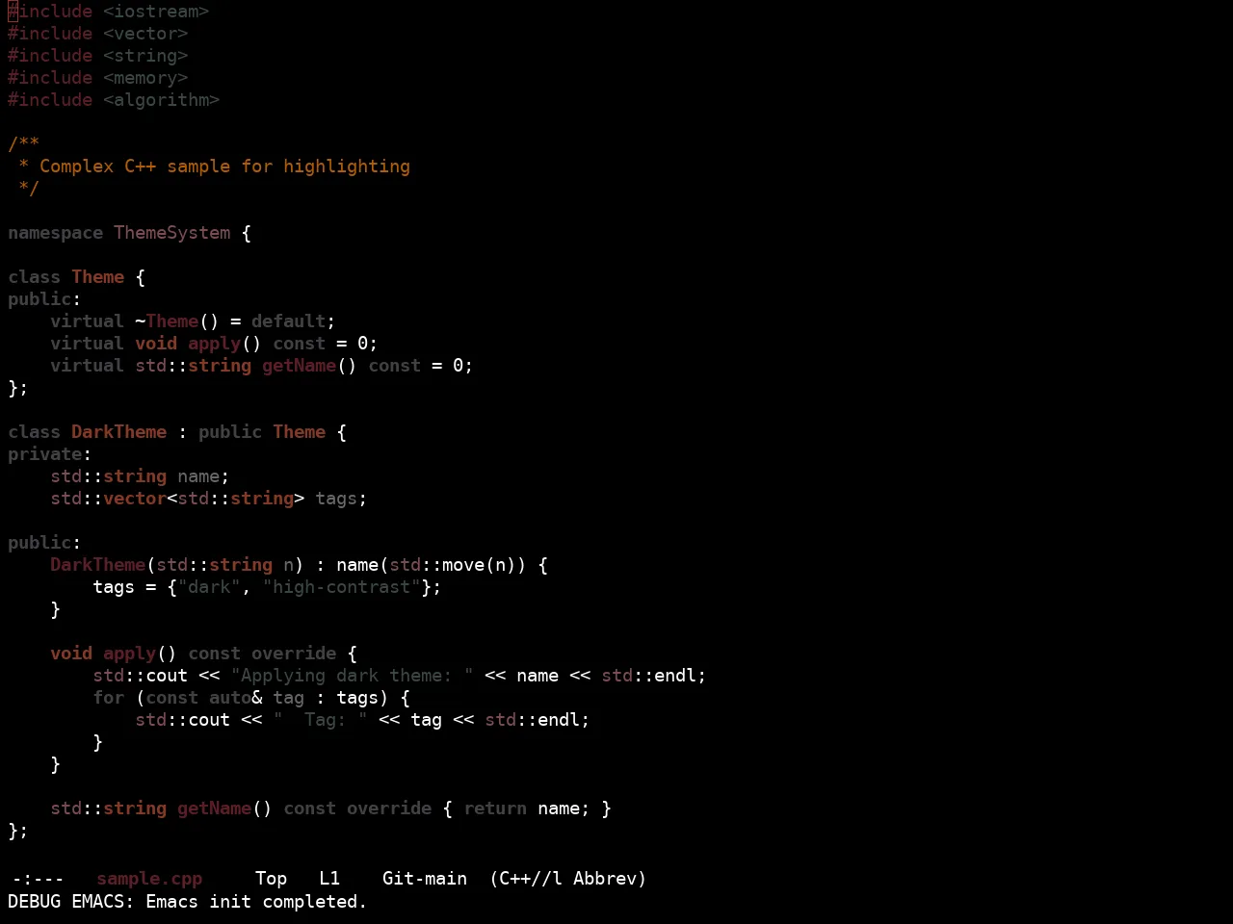Place cursor on '#include <iostream>' line

coord(109,12)
